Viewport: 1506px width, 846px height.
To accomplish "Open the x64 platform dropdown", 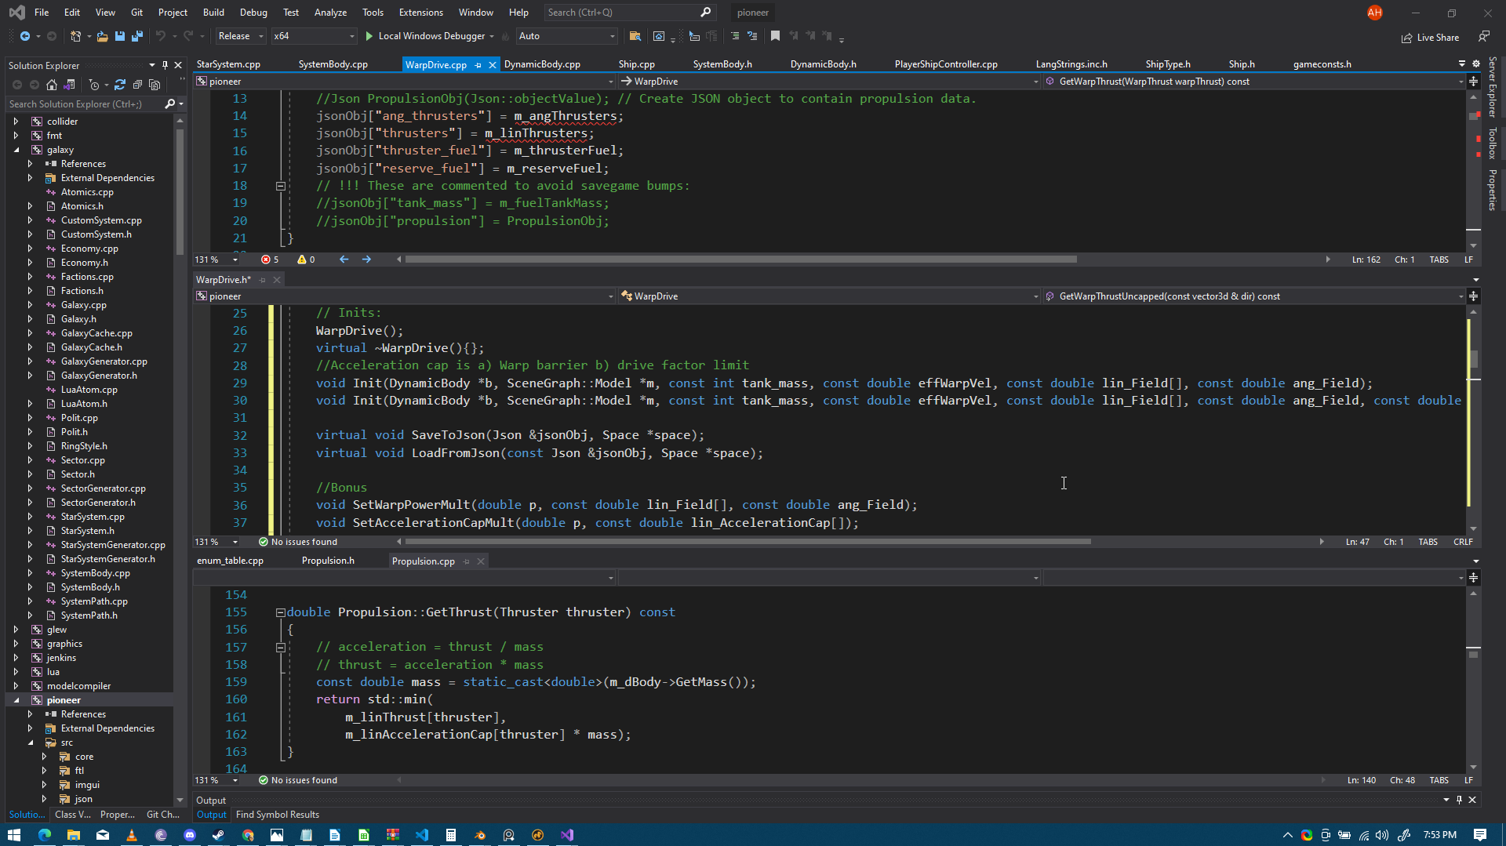I will coord(314,36).
